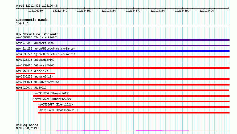Open the RefSeq Genes track title

click(27, 125)
